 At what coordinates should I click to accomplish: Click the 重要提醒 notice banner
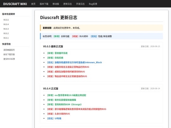pyautogui.click(x=102, y=28)
